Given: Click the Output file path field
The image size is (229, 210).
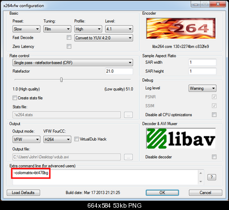Looking at the screenshot, I should click(x=67, y=157).
